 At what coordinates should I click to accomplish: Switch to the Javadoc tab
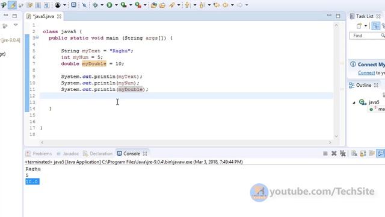pos(67,154)
